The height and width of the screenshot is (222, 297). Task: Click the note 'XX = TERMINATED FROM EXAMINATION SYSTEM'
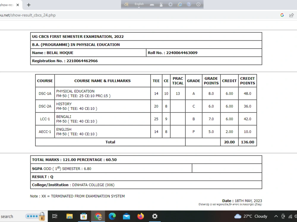tap(83, 196)
